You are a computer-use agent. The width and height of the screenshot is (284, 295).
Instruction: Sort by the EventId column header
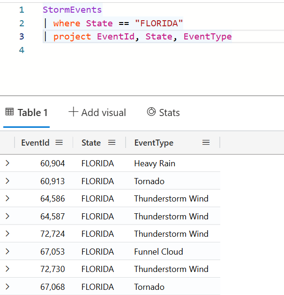35,143
